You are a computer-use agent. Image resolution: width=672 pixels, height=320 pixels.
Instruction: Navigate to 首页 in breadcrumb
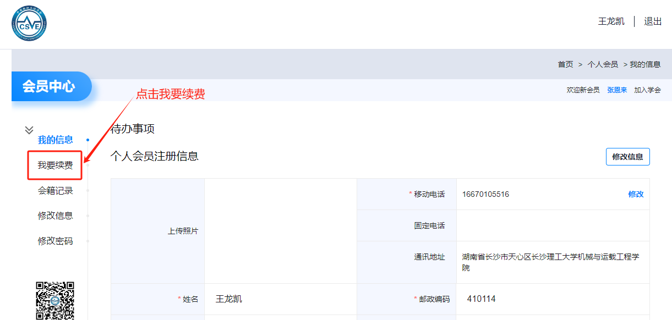pos(565,64)
